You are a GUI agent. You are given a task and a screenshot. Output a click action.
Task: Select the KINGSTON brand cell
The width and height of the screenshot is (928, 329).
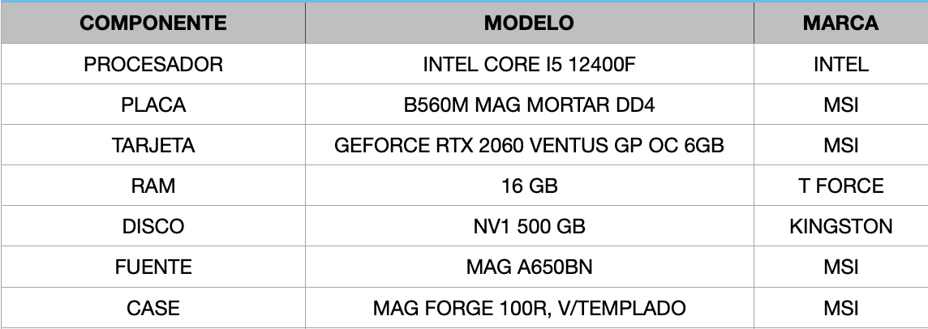tap(840, 227)
